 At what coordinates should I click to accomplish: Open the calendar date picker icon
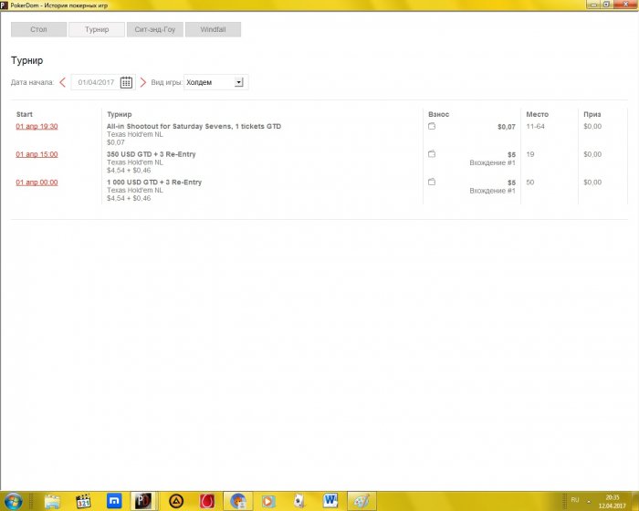click(x=126, y=82)
